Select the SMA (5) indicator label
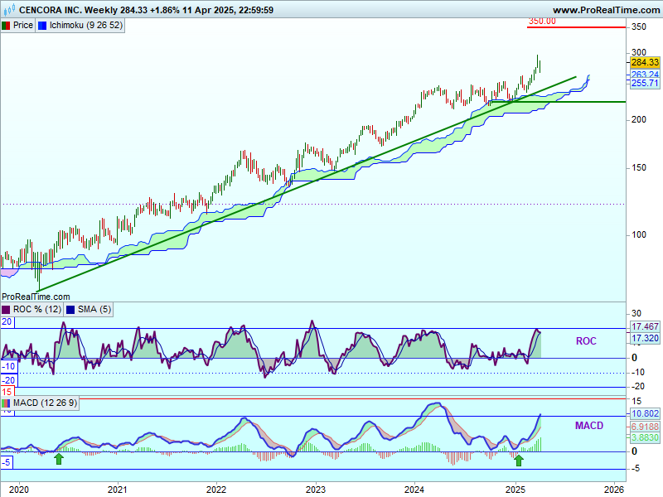This screenshot has width=663, height=497. coord(94,309)
